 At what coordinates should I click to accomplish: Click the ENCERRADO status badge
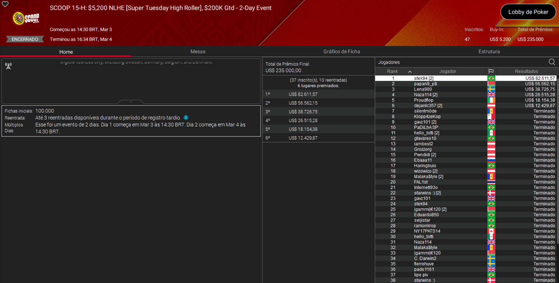coord(24,39)
